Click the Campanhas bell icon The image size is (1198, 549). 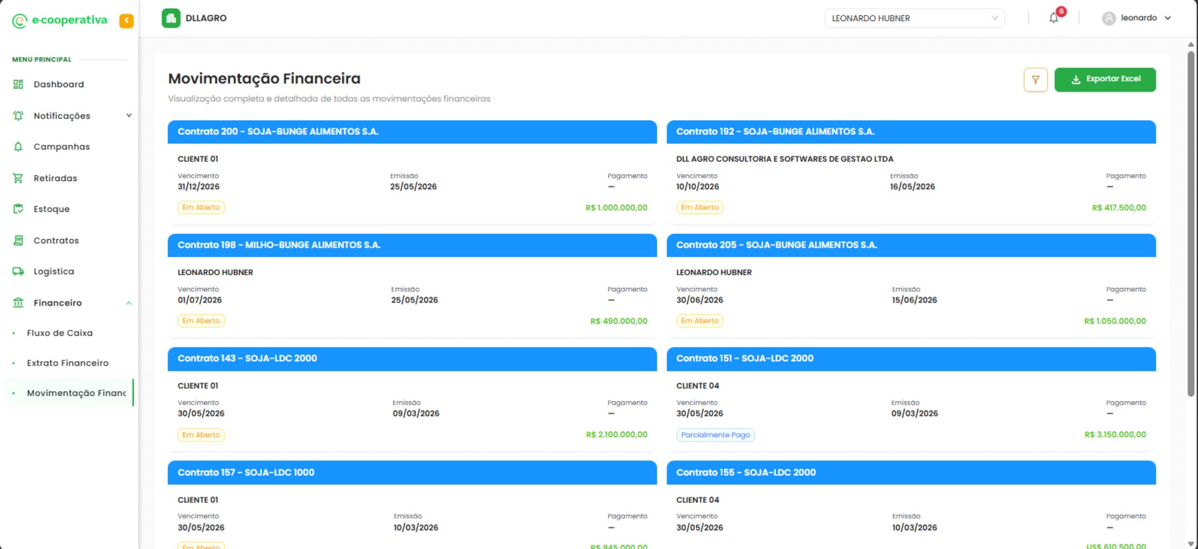[x=18, y=146]
